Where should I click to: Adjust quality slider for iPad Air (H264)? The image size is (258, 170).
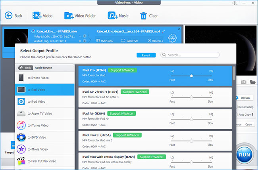[x=191, y=119]
